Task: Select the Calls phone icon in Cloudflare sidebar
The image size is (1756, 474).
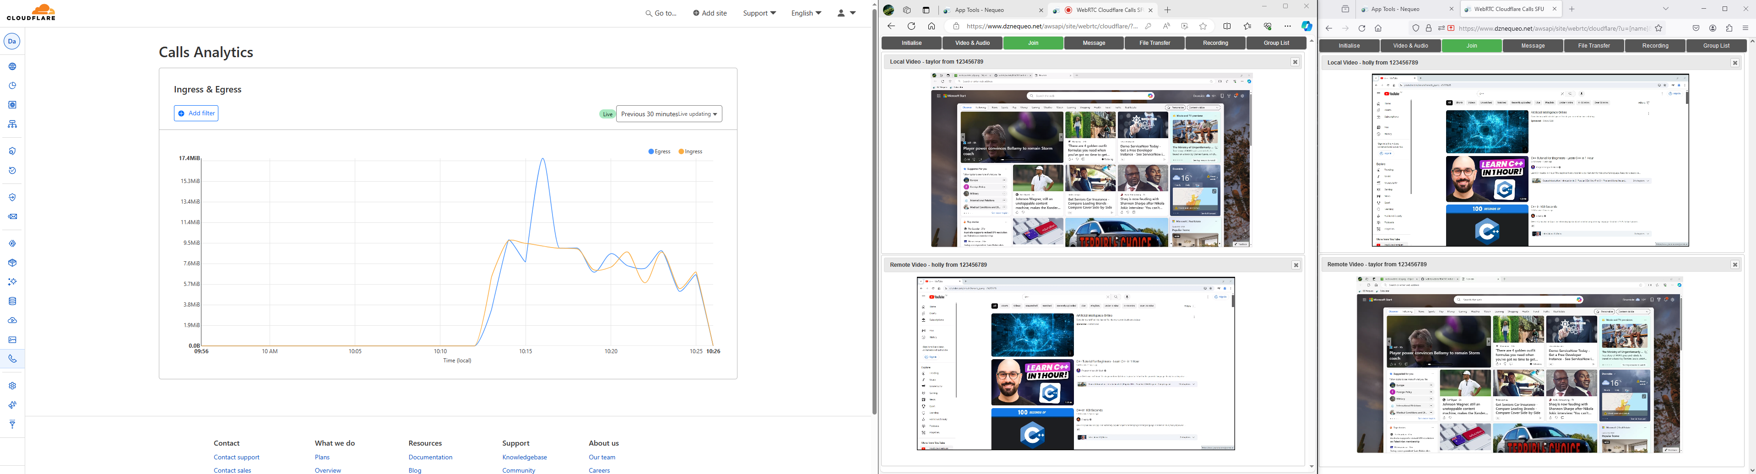Action: coord(12,358)
